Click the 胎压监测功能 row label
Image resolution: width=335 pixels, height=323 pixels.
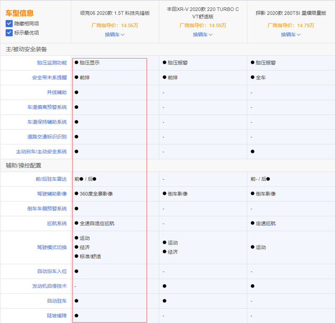(52, 63)
